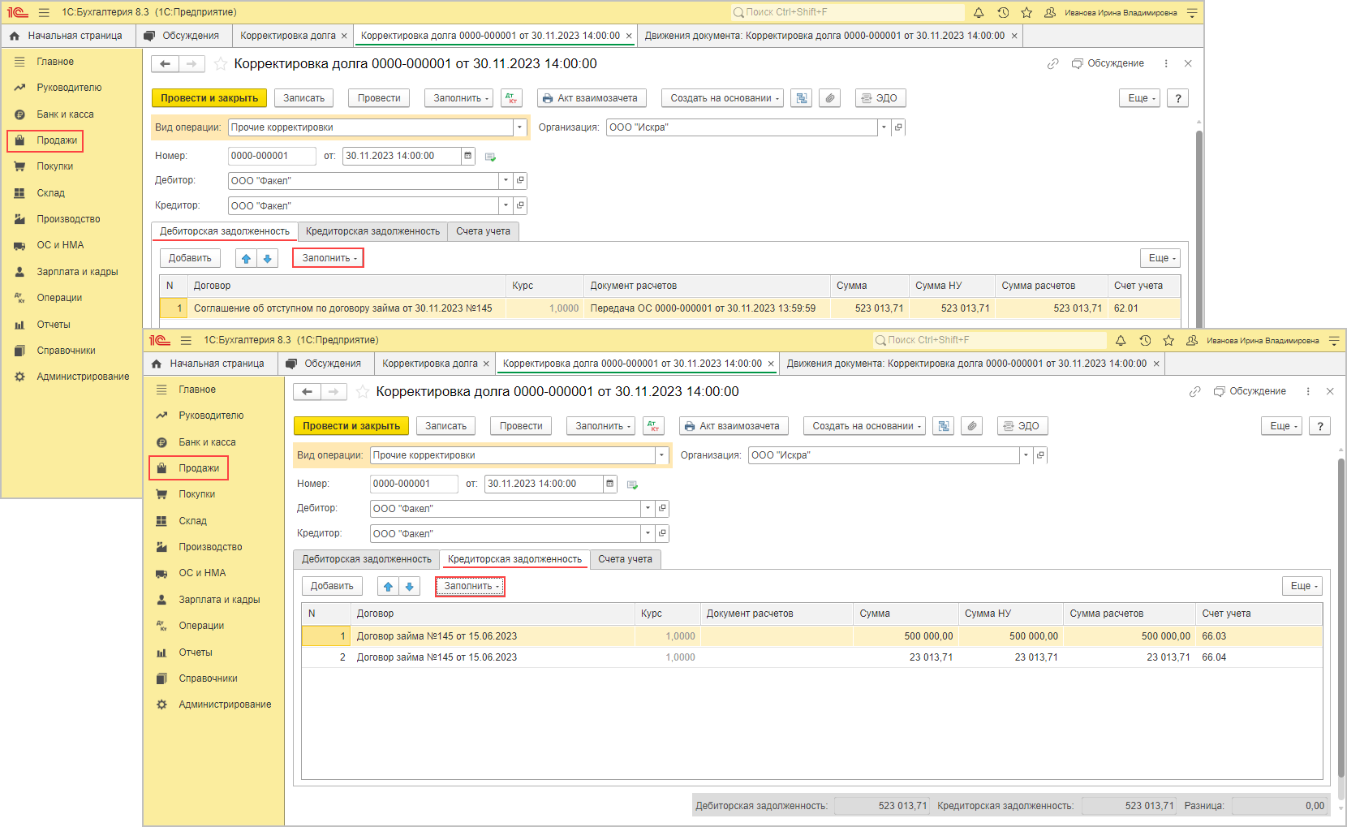Open history icon in the back window

[x=1003, y=12]
